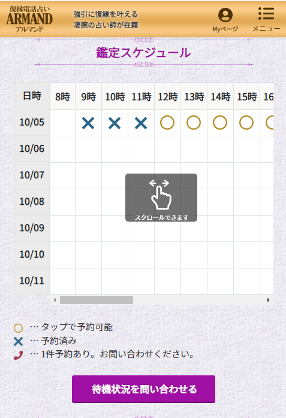Click the booked X mark at 10時
286x418 pixels.
coord(115,123)
